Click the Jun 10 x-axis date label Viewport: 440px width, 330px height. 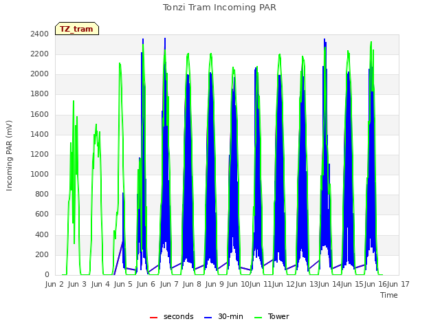pyautogui.click(x=238, y=284)
